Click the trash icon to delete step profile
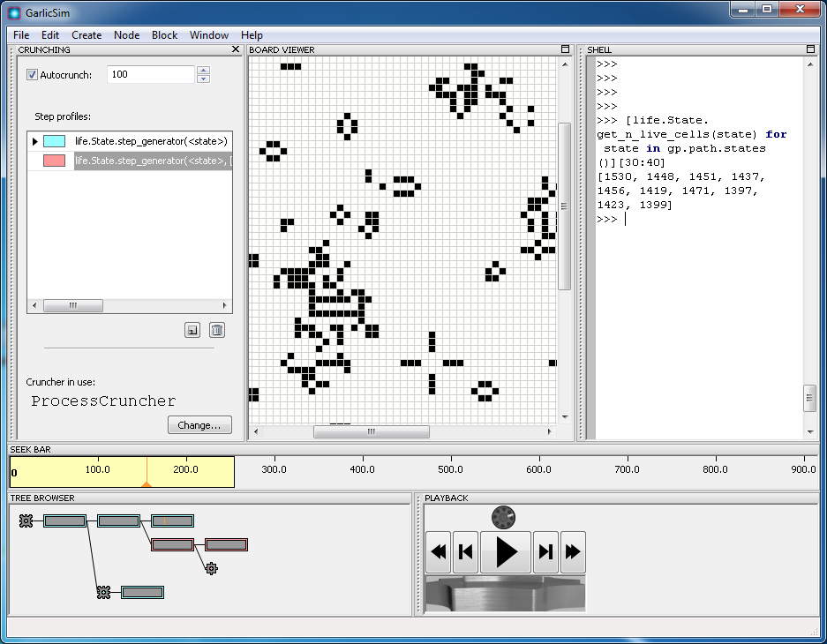 point(217,331)
